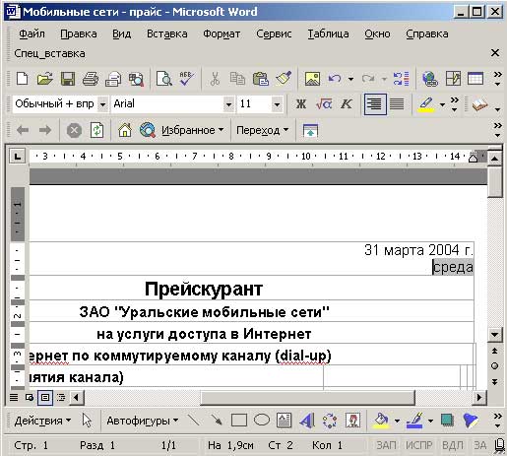Select the Oval drawing tool
The image size is (507, 456).
coord(262,420)
